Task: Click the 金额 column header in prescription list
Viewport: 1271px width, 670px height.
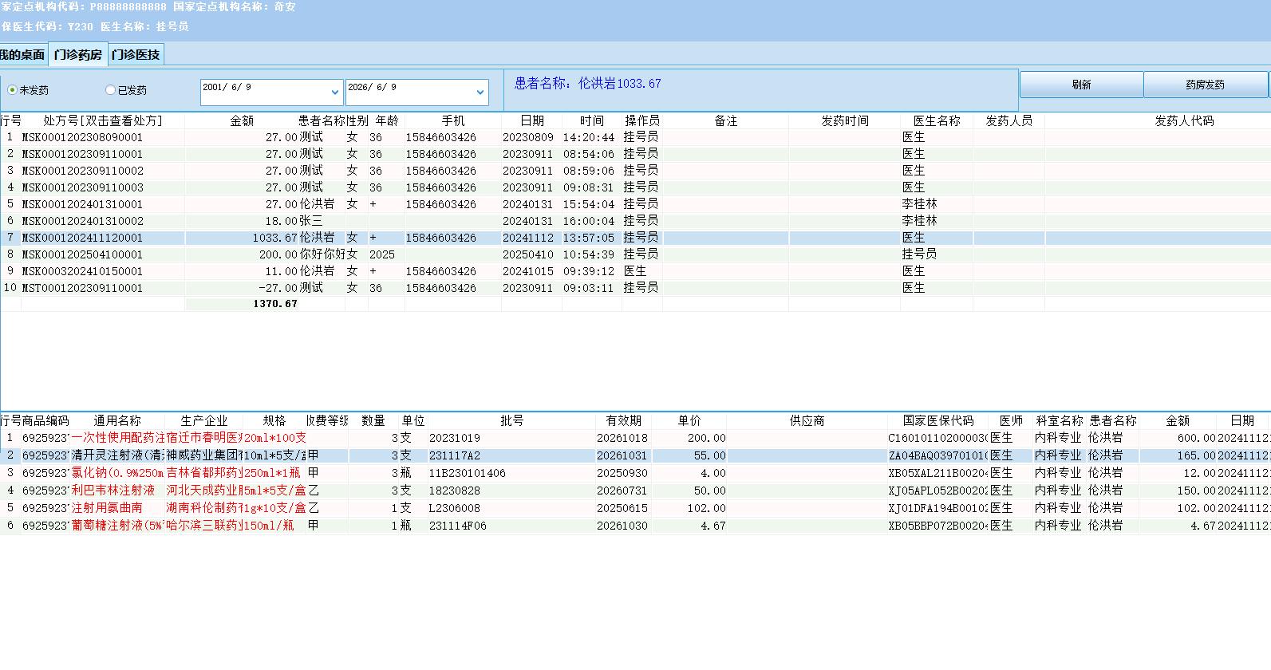Action: click(242, 120)
